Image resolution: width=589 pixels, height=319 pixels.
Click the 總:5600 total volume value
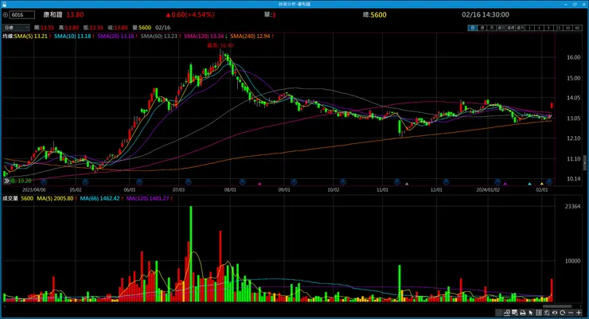pyautogui.click(x=375, y=15)
